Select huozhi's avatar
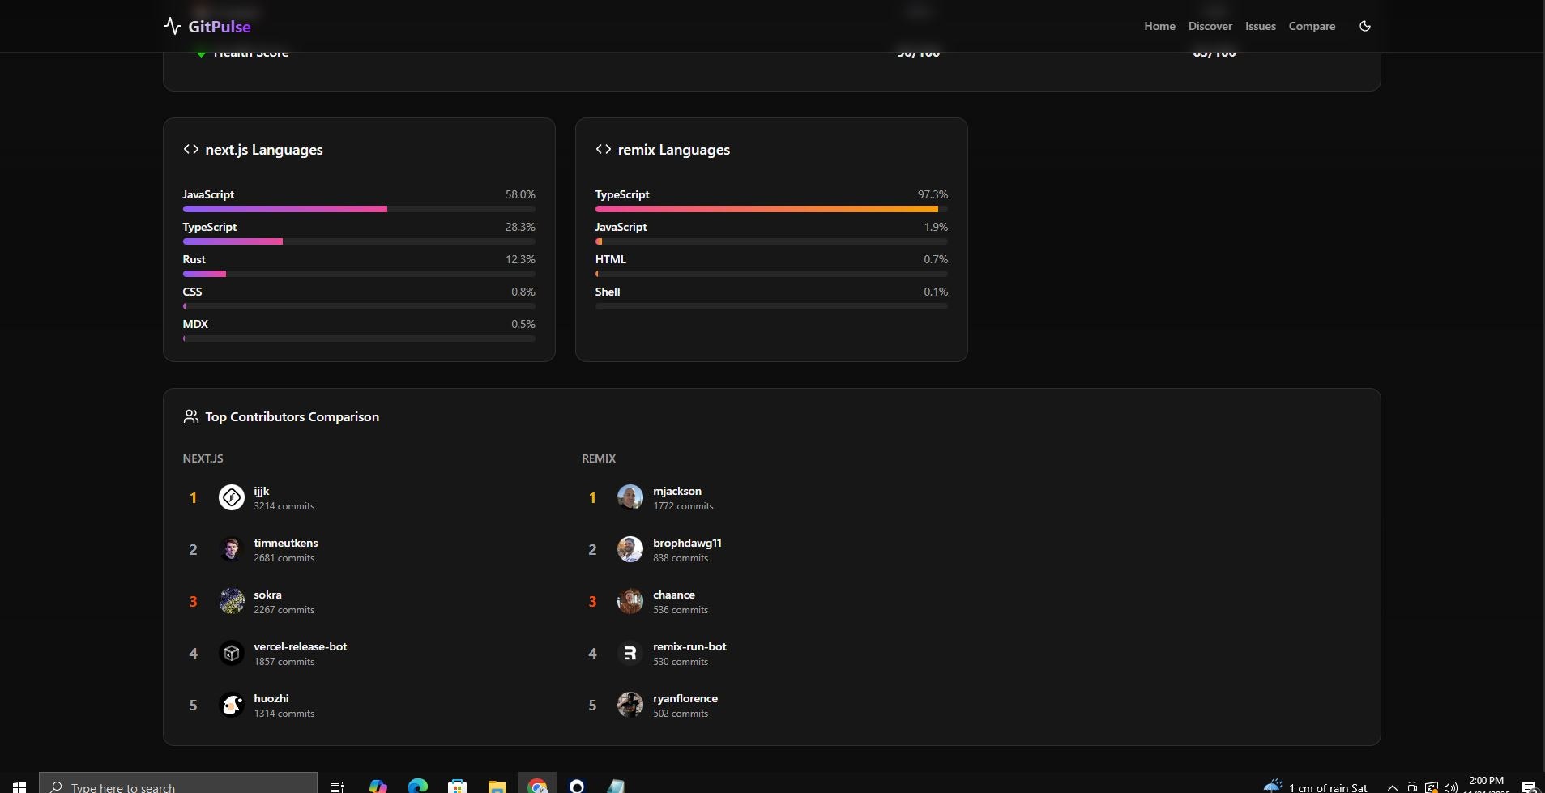This screenshot has width=1545, height=793. [x=232, y=705]
